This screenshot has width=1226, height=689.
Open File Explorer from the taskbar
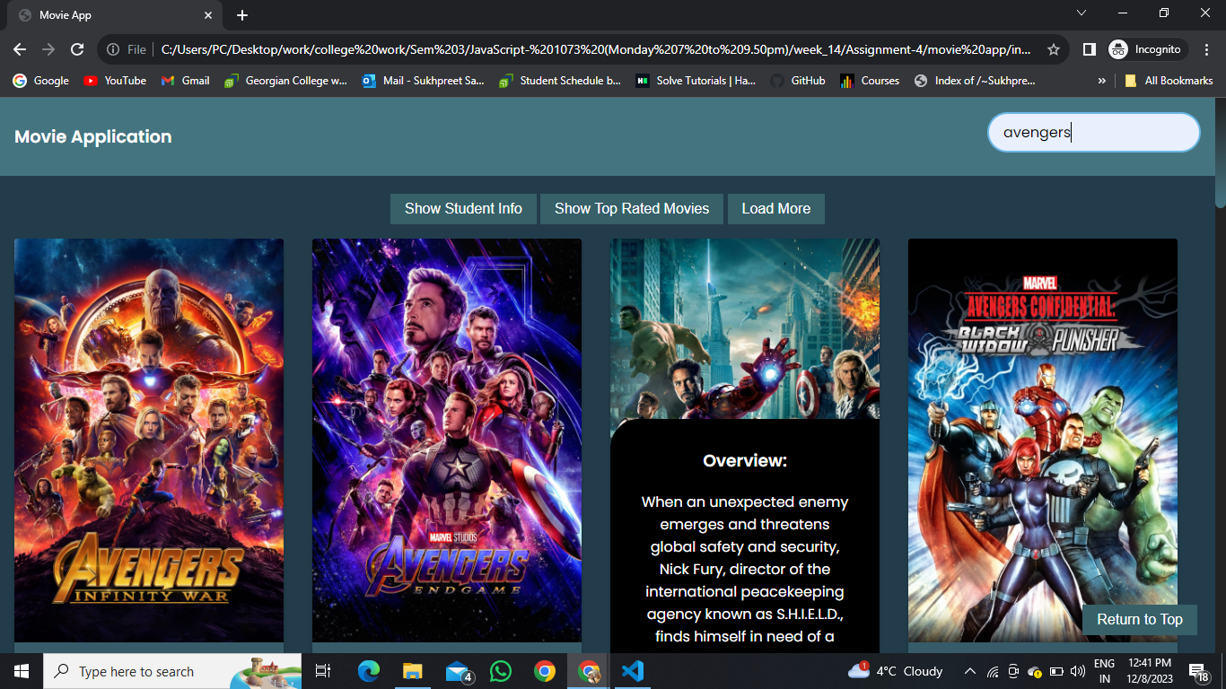[412, 671]
